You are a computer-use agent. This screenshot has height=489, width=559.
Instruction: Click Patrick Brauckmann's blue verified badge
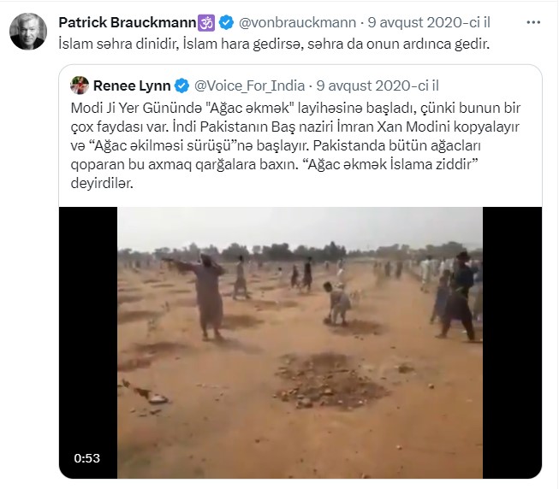tap(226, 22)
